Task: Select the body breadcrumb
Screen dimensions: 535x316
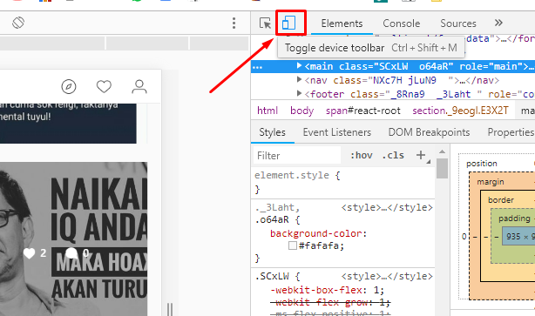Action: coord(301,111)
